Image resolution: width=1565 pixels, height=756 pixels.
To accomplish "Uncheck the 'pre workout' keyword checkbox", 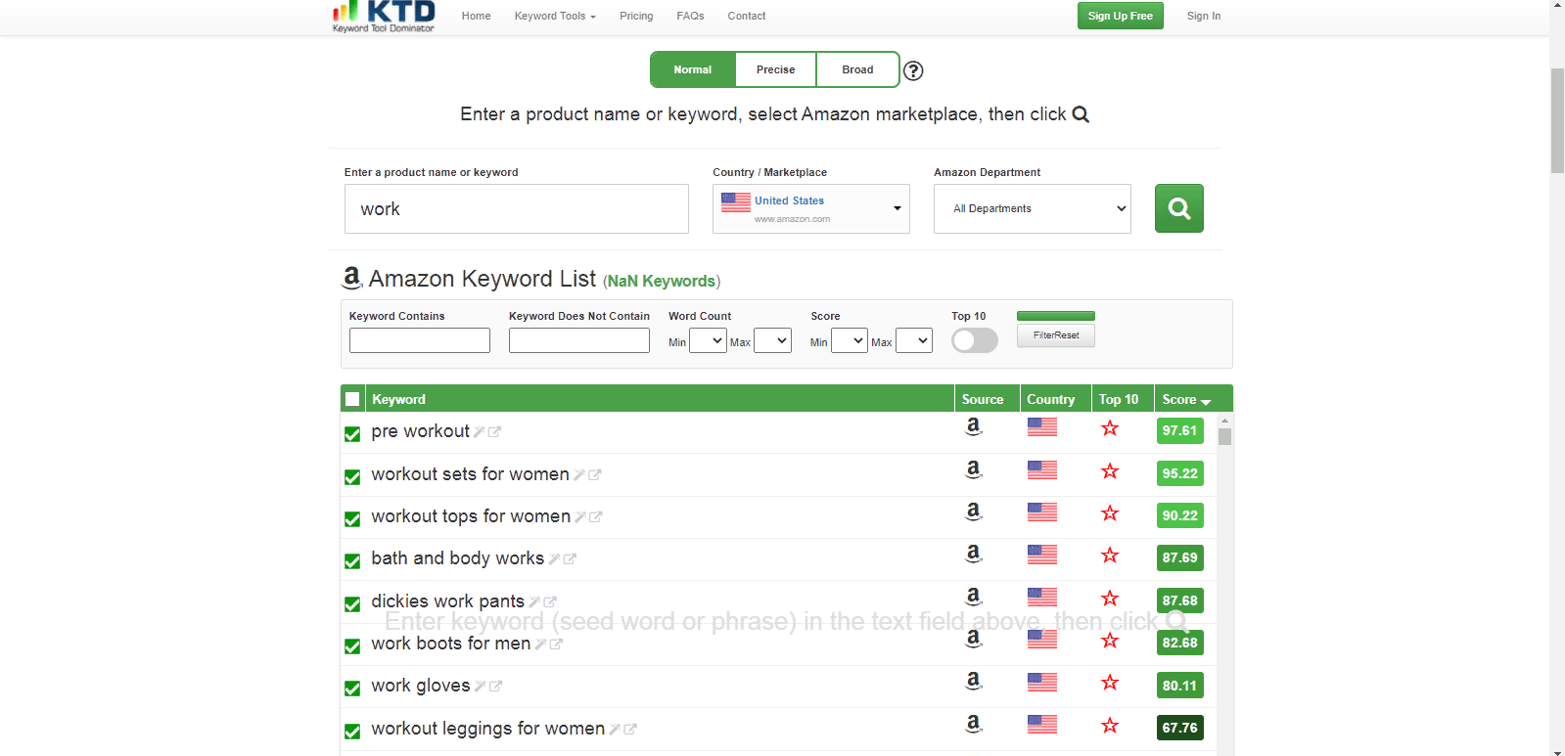I will pyautogui.click(x=352, y=434).
